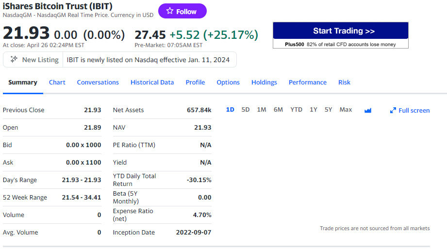Click YTD Daily Total Return value -30.15%
The height and width of the screenshot is (252, 447).
point(199,180)
